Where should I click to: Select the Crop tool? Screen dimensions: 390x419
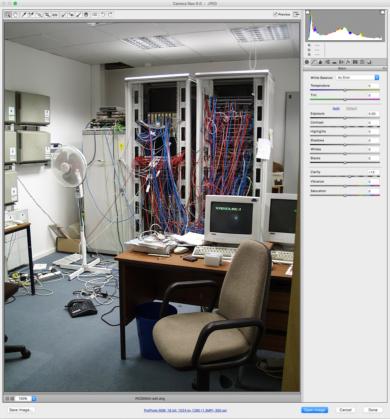pyautogui.click(x=47, y=14)
